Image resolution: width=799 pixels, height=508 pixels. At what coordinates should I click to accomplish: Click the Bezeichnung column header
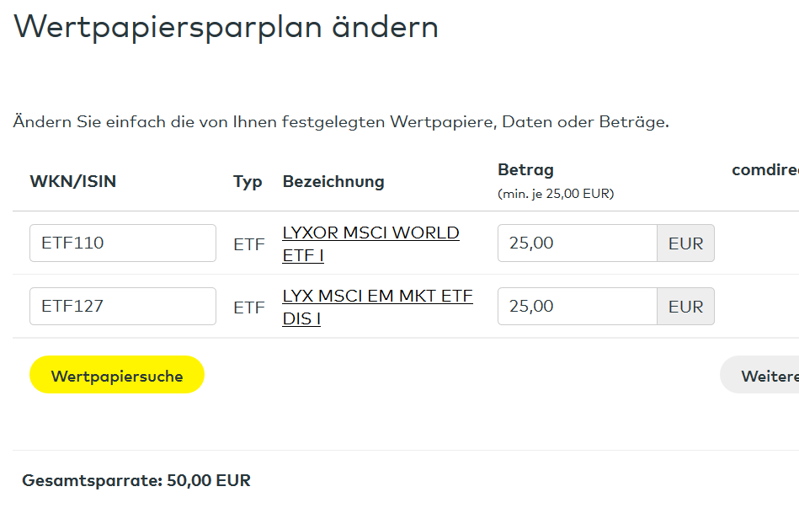click(x=333, y=181)
